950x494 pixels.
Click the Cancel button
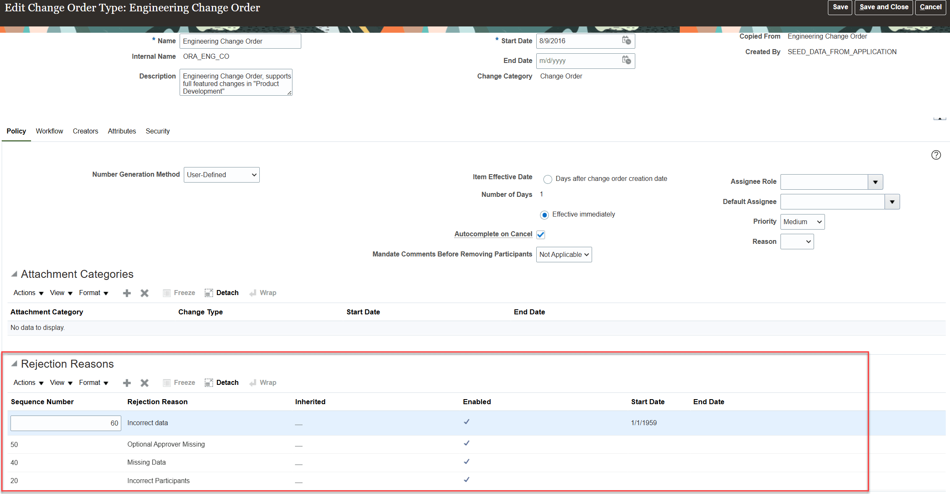click(930, 7)
